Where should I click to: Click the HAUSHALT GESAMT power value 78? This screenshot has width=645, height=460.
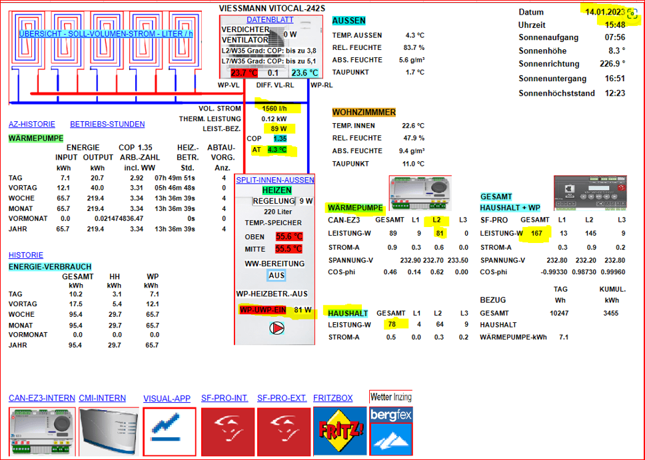click(392, 325)
